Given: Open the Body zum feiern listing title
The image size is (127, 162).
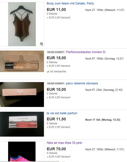Looking at the screenshot, I should [70, 3].
